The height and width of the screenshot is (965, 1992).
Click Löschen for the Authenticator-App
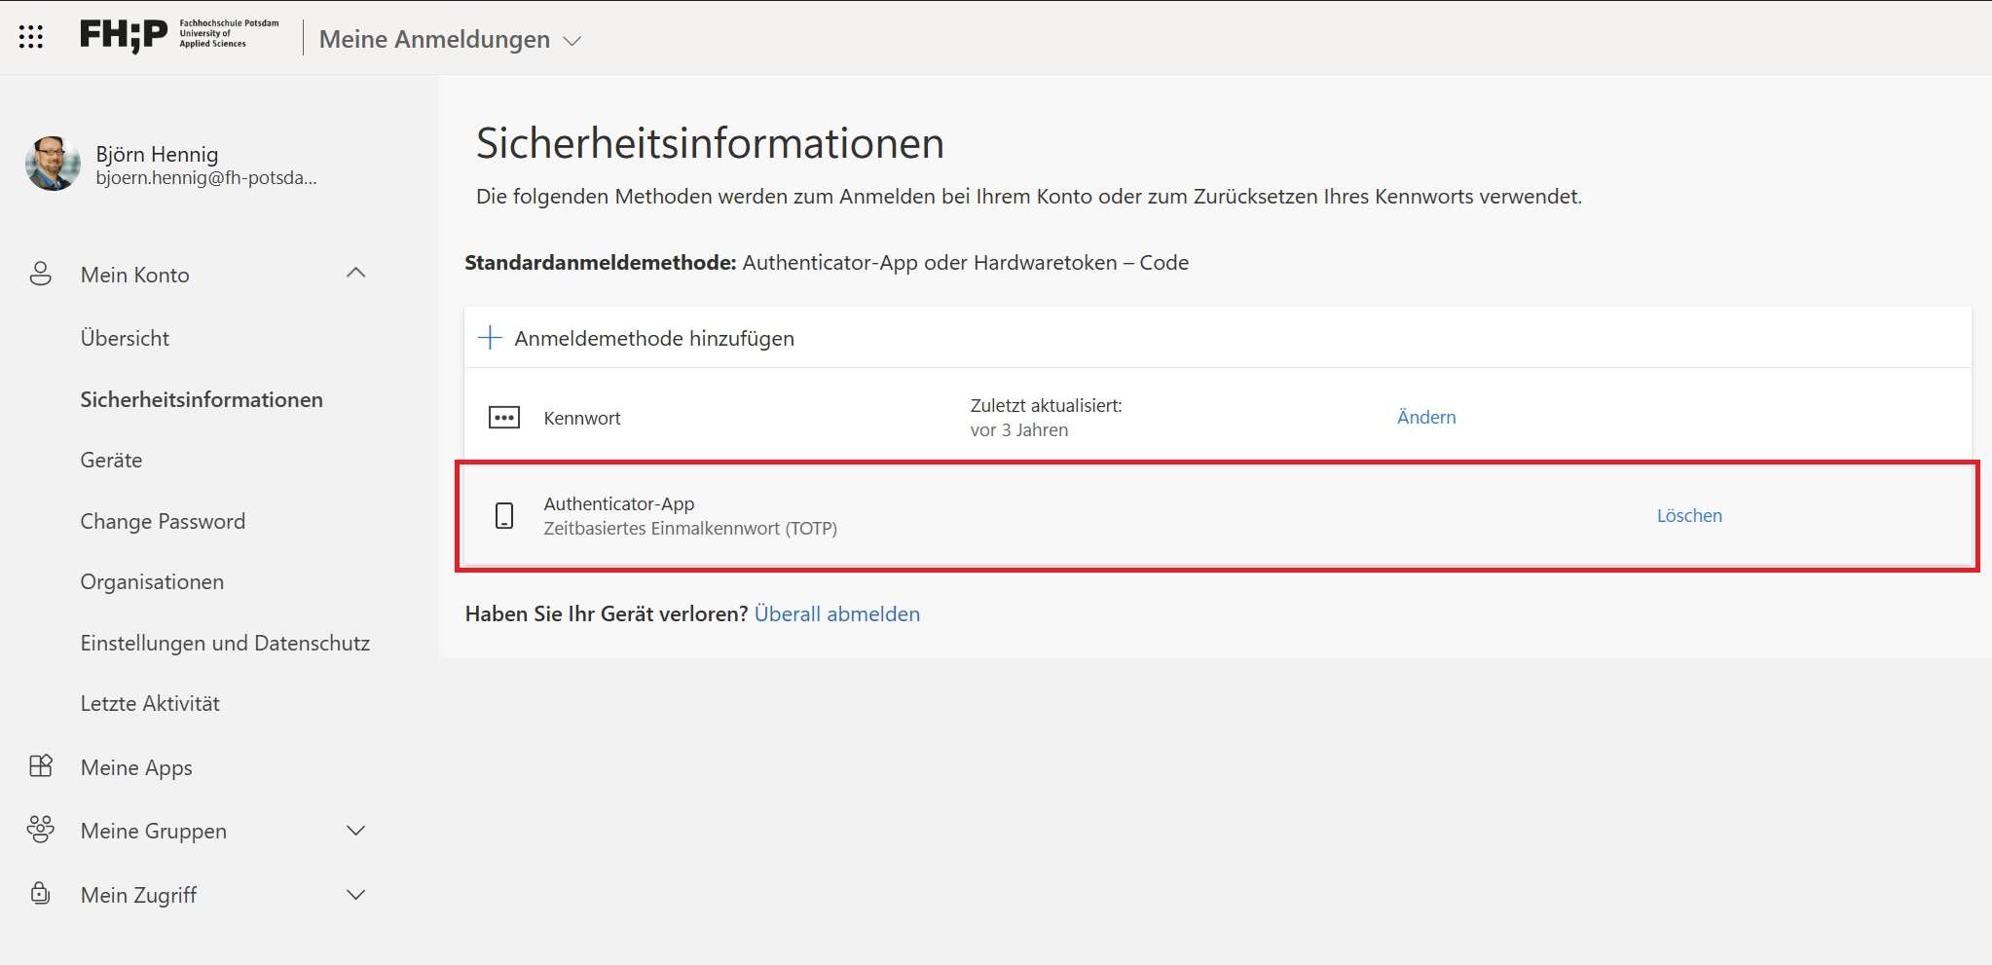click(1688, 515)
